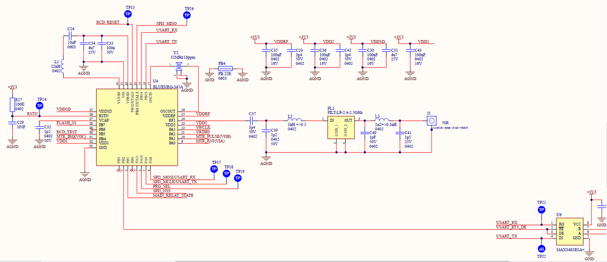Select the U6 MAX3483ESA+ transceiver body
607x262 pixels.
click(x=569, y=230)
